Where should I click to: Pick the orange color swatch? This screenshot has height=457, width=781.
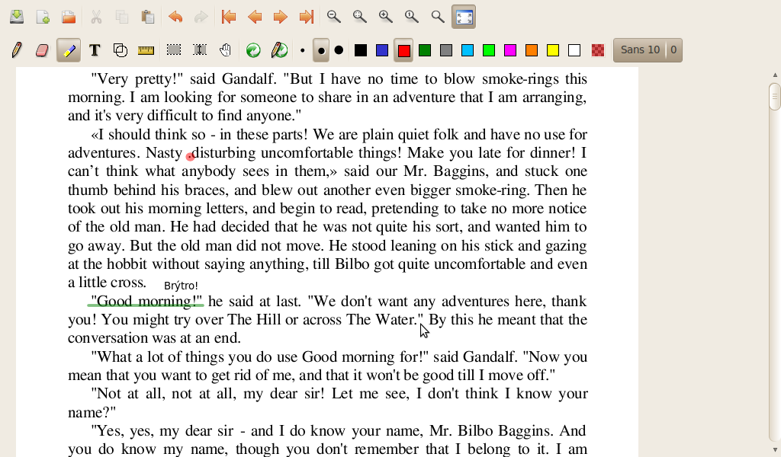click(532, 50)
